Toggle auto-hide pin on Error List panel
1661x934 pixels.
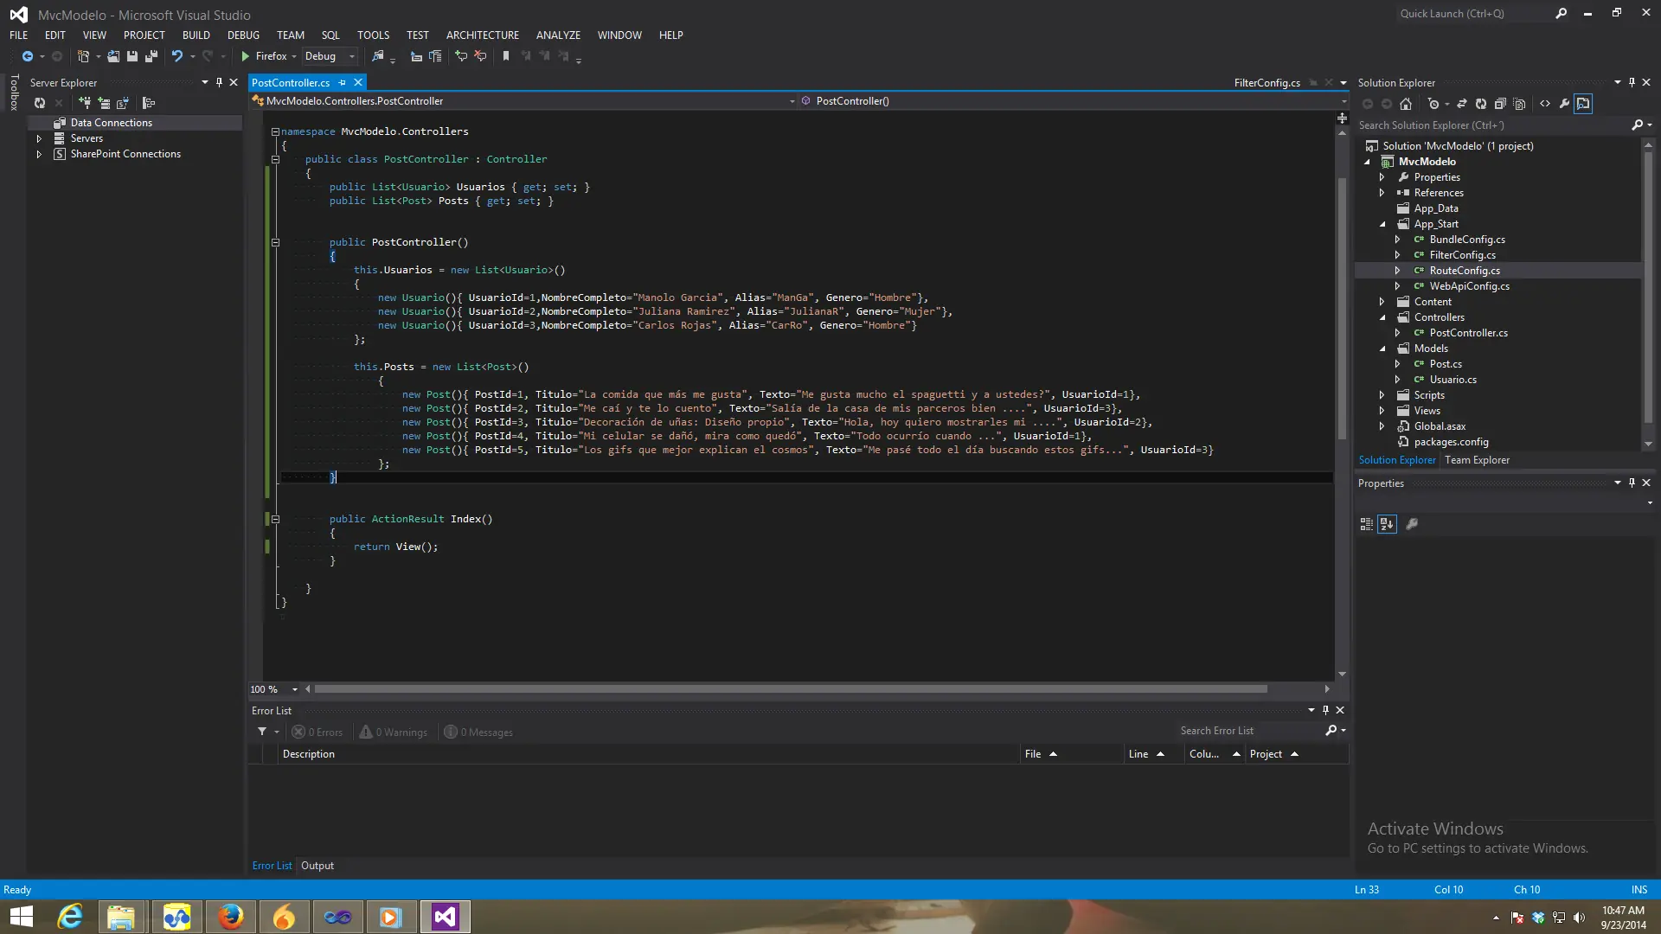pos(1325,710)
